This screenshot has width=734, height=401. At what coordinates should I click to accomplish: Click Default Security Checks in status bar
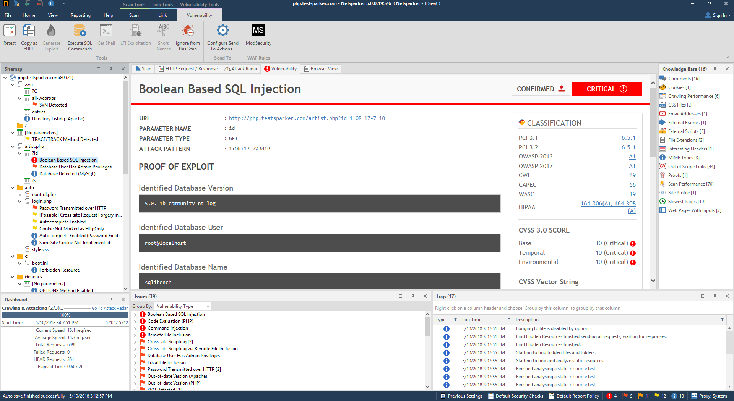(515, 396)
